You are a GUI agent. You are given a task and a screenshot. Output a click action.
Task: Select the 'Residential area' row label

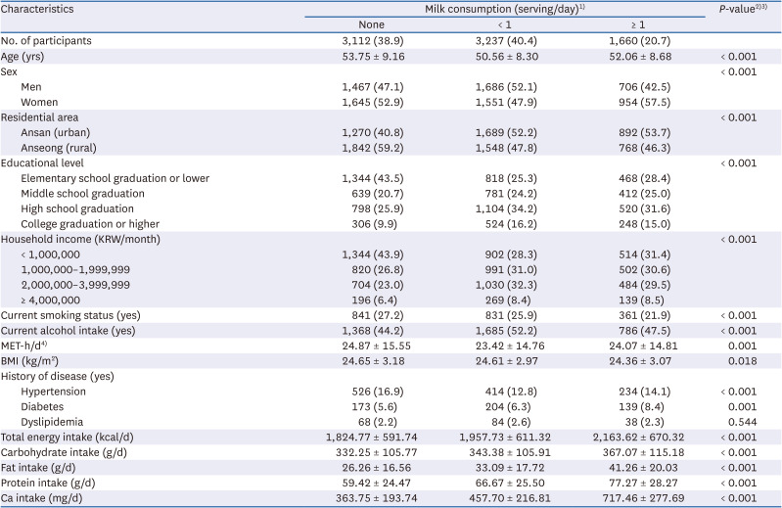pos(40,117)
